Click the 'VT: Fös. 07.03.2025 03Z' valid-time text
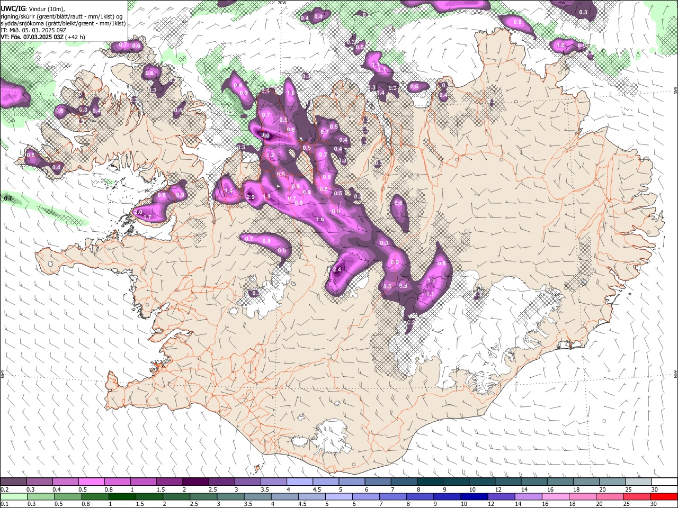 pos(32,38)
